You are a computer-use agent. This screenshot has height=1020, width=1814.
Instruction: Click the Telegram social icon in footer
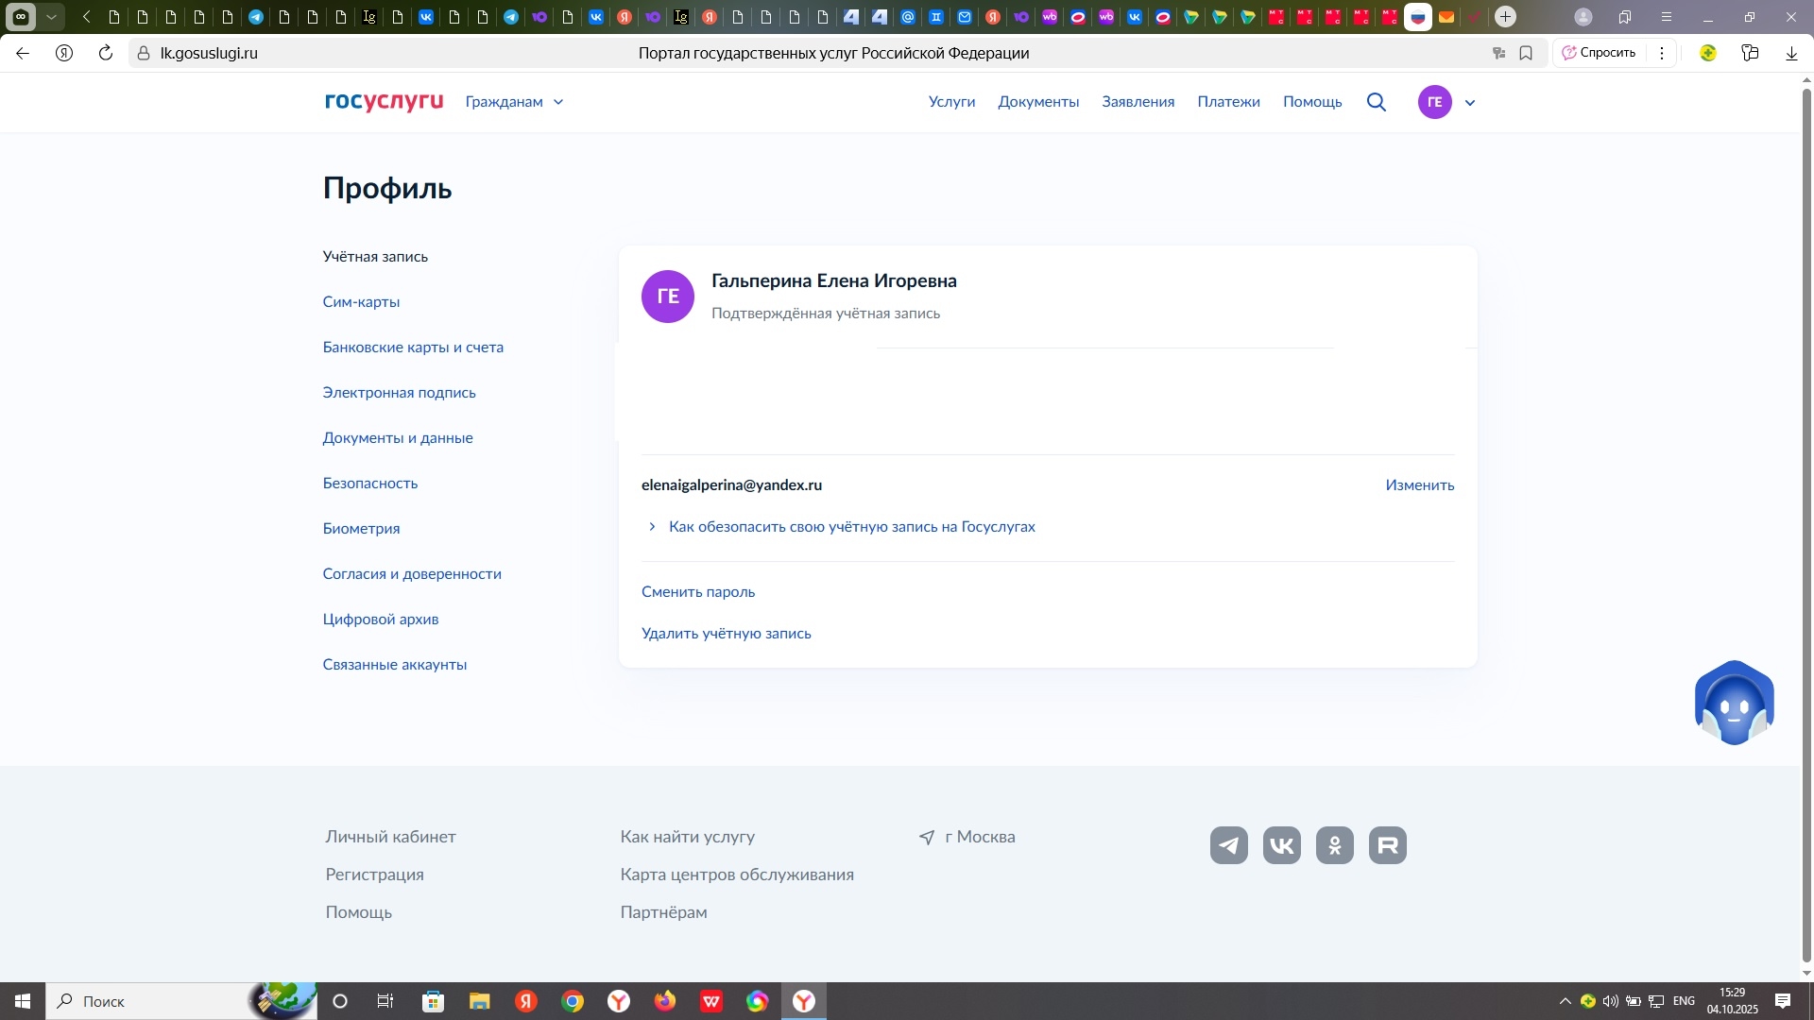coord(1229,845)
